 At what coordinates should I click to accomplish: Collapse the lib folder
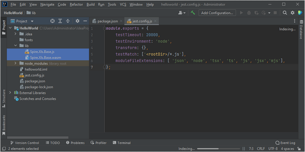click(15, 46)
